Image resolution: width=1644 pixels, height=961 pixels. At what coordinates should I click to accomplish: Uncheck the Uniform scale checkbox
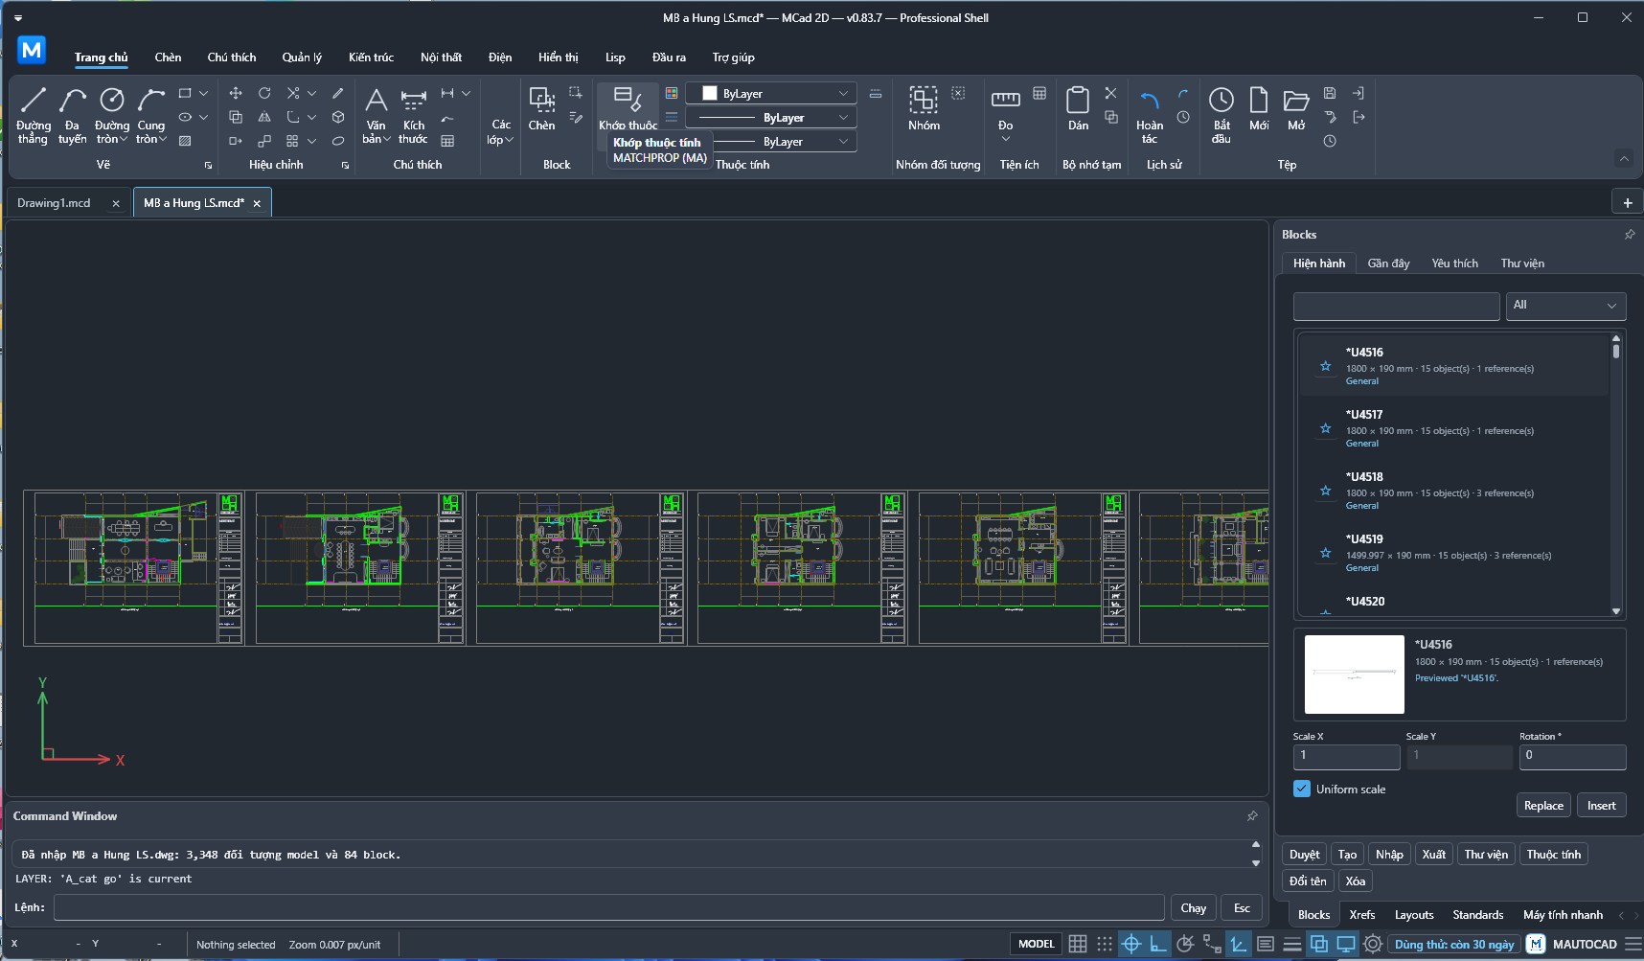click(1302, 789)
